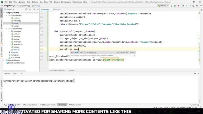Viewport: 203px width, 114px height.
Task: Open the Version Control tool window
Action: [x=30, y=105]
